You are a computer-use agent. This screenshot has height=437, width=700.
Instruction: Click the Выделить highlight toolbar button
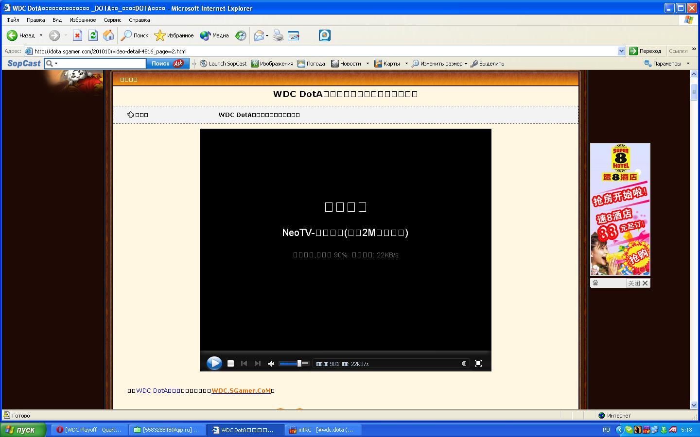(x=487, y=64)
